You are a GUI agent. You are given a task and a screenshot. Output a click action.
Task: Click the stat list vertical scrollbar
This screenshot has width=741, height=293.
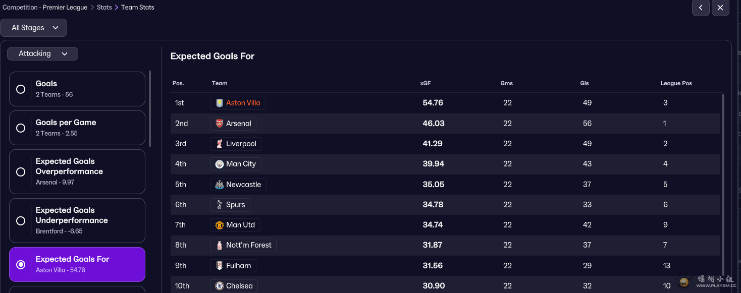click(x=150, y=108)
